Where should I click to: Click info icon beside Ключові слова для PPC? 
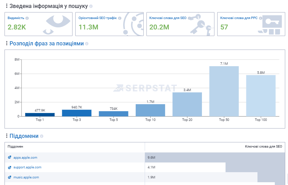tap(260, 18)
